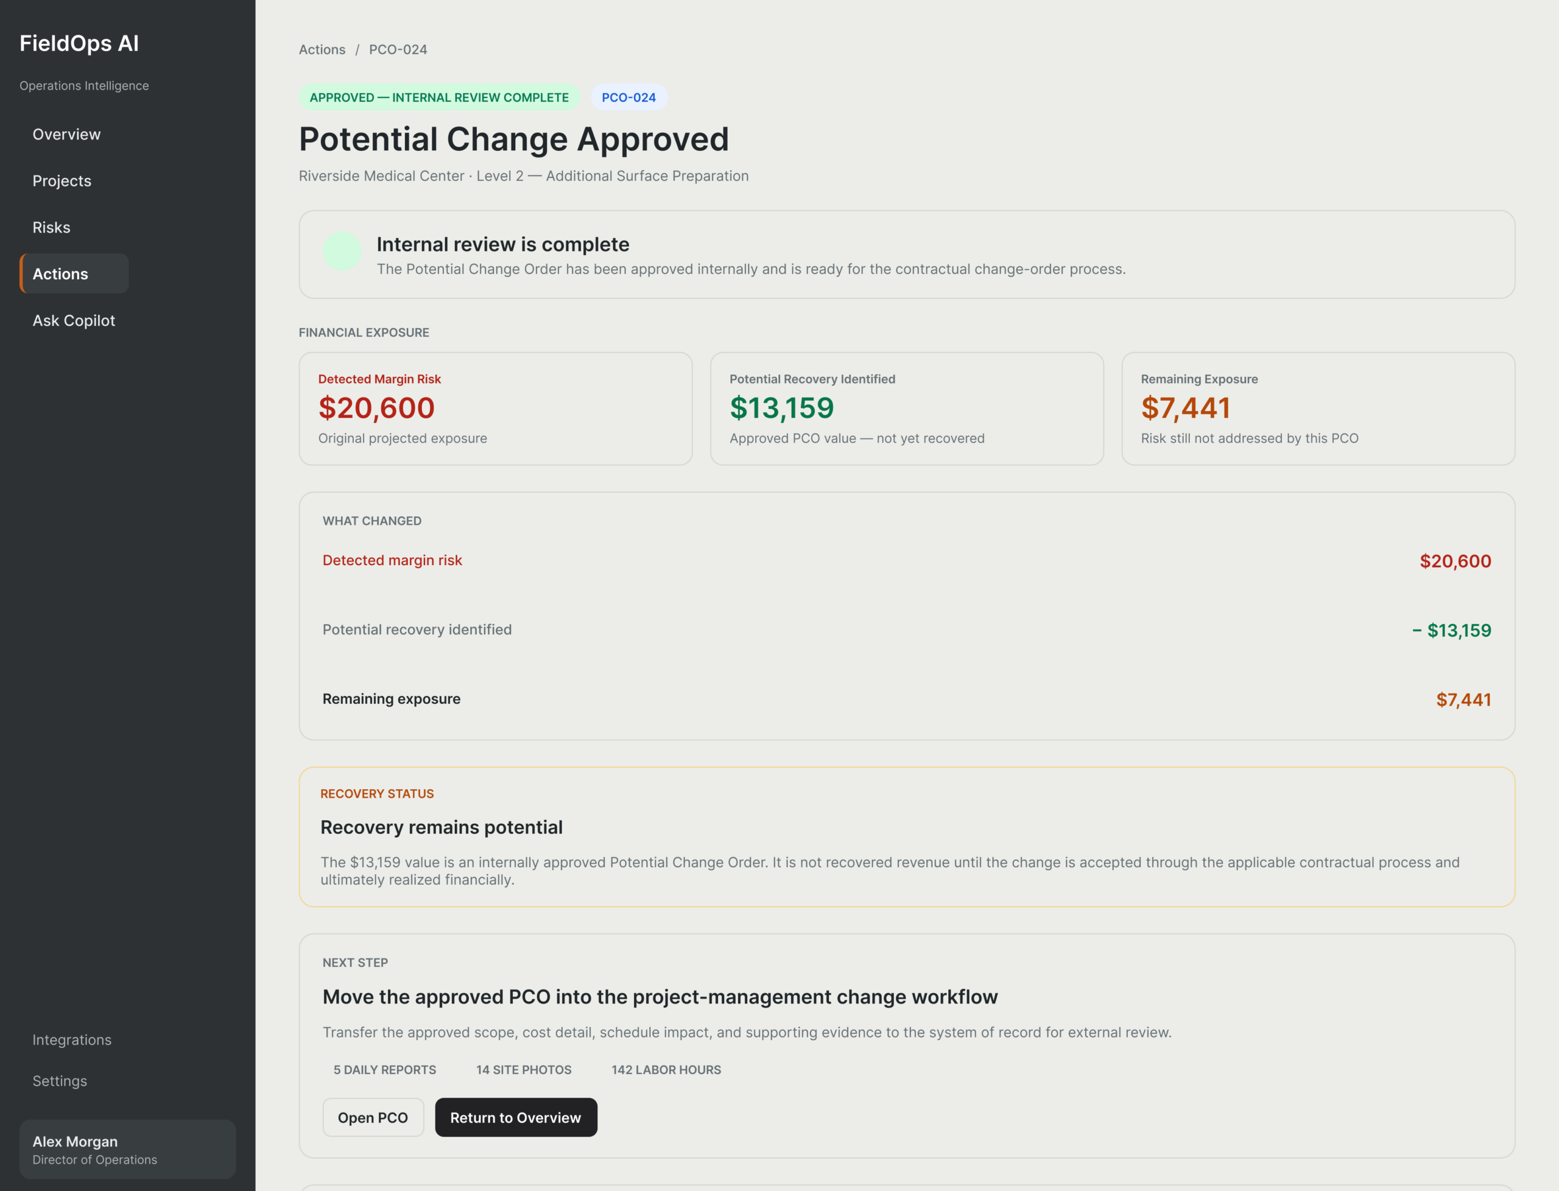Viewport: 1559px width, 1191px height.
Task: Click the PCO-024 blue badge
Action: (629, 97)
